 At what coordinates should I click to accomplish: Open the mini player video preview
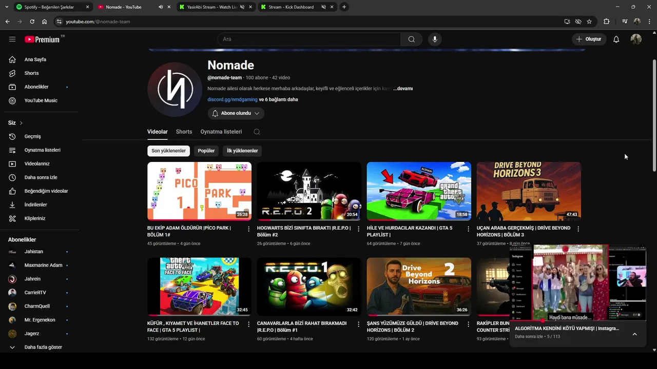578,282
